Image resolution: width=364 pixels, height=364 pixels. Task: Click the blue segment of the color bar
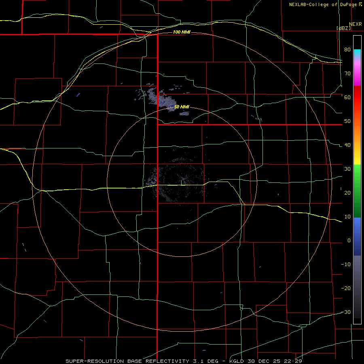[357, 237]
